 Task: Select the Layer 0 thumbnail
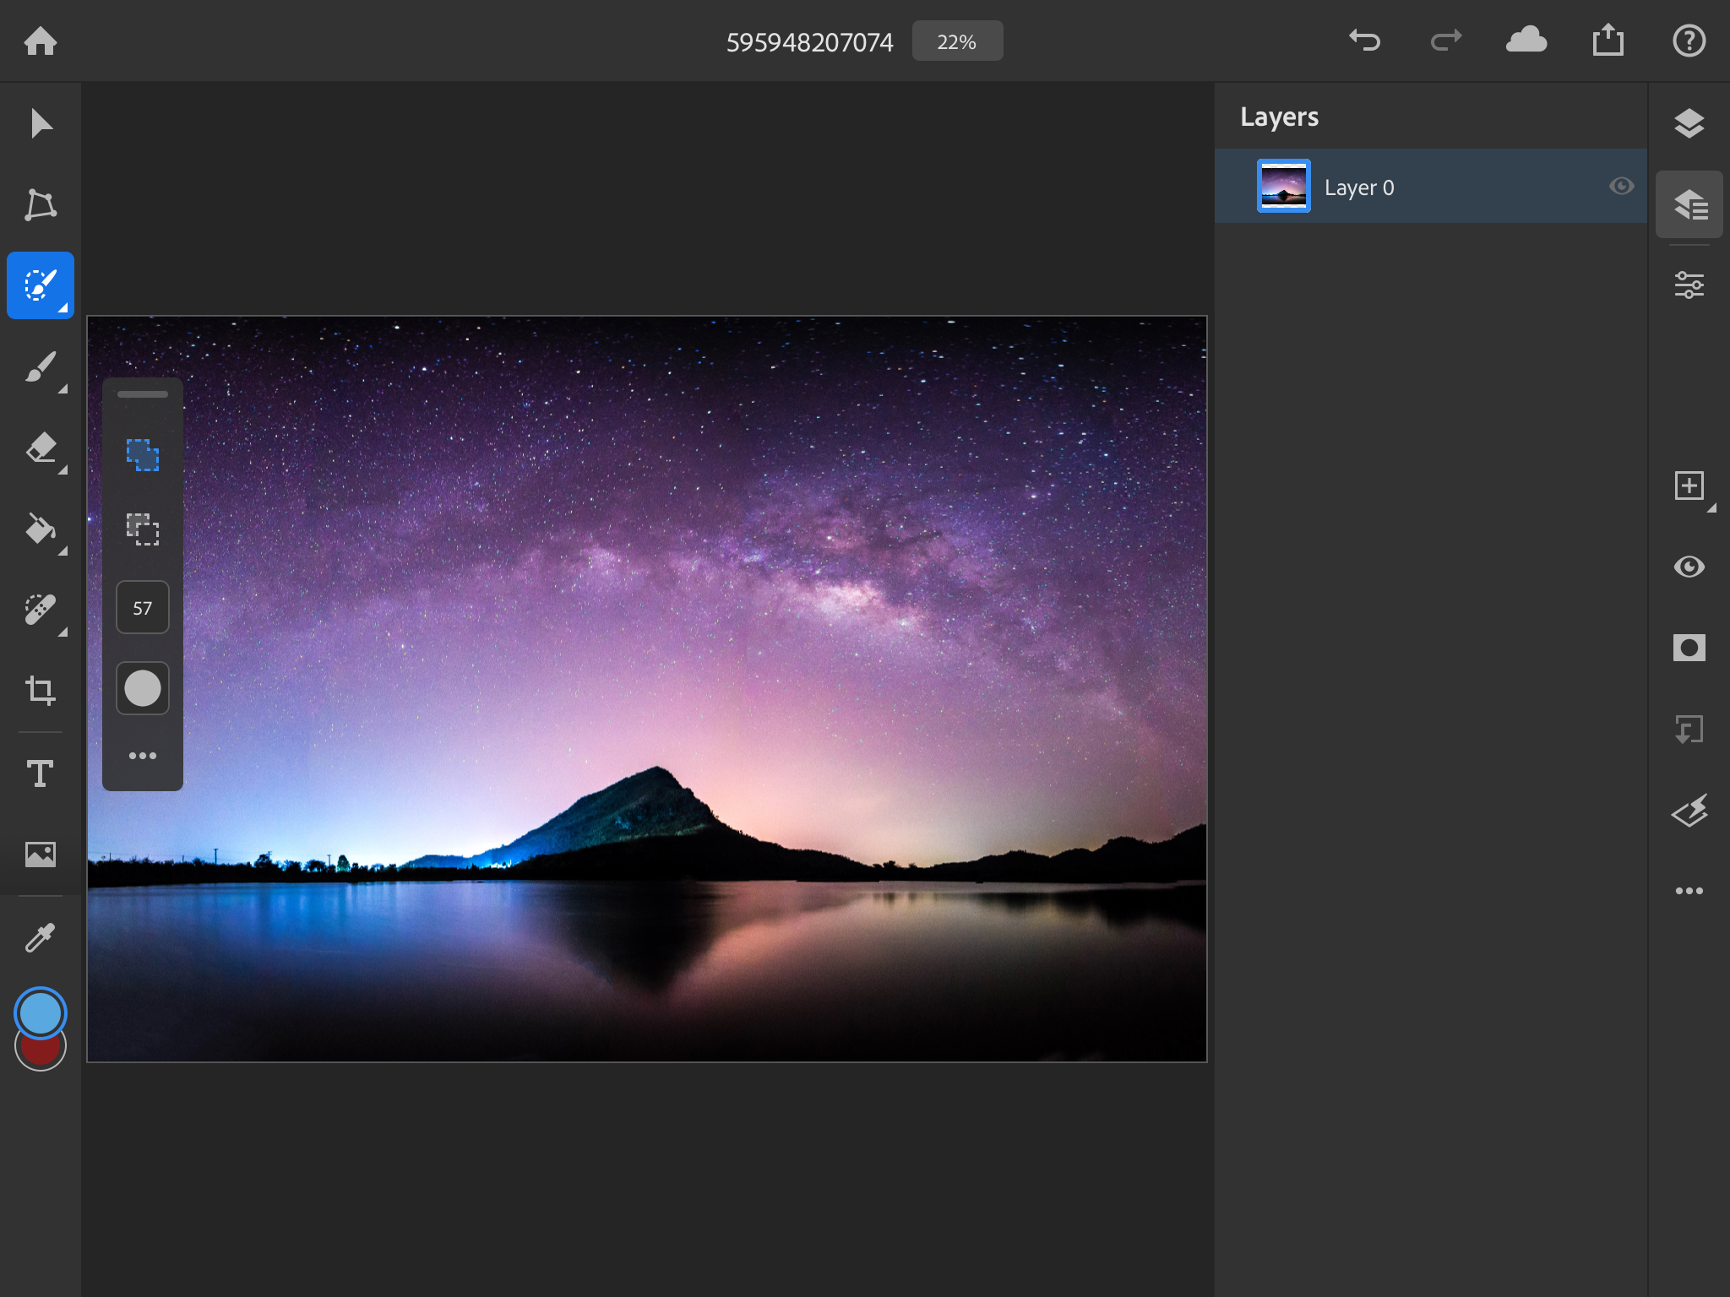1282,186
